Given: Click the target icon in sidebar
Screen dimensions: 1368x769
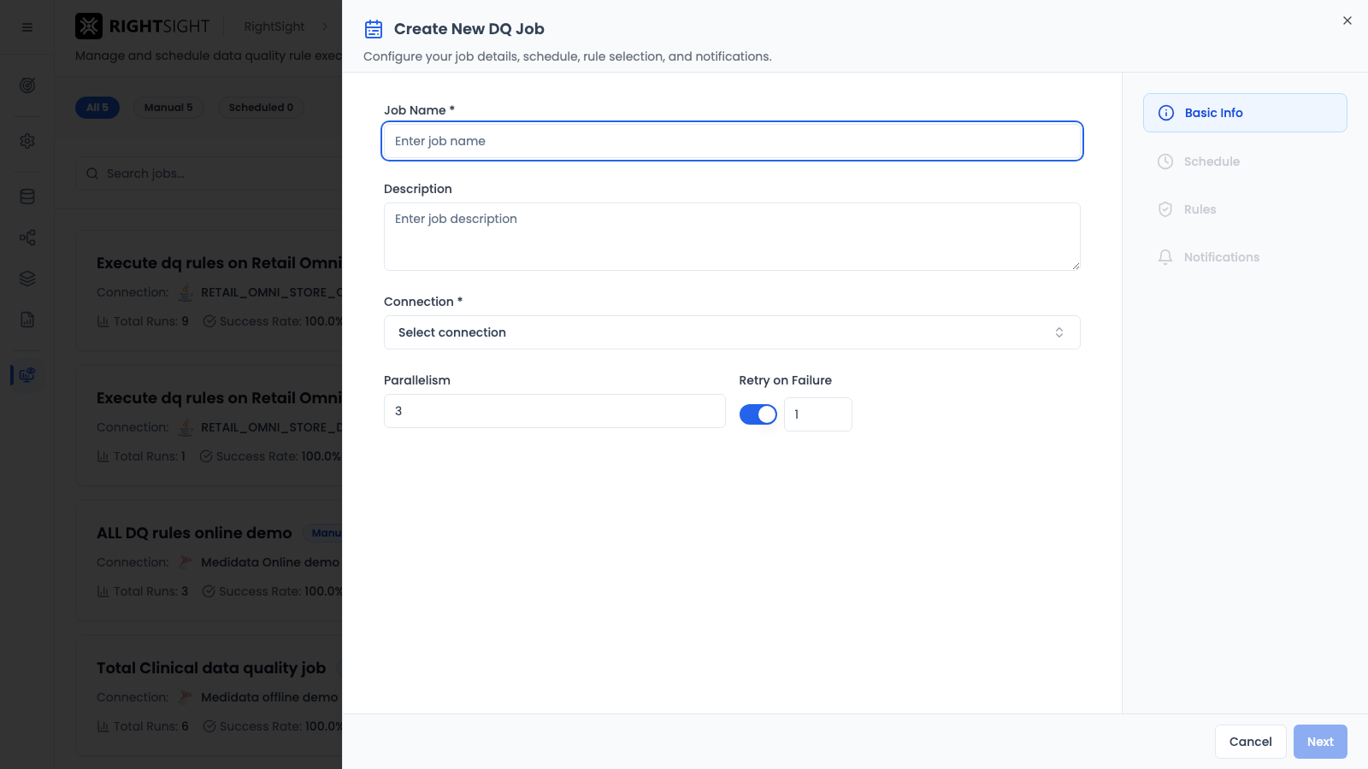Looking at the screenshot, I should 27,85.
